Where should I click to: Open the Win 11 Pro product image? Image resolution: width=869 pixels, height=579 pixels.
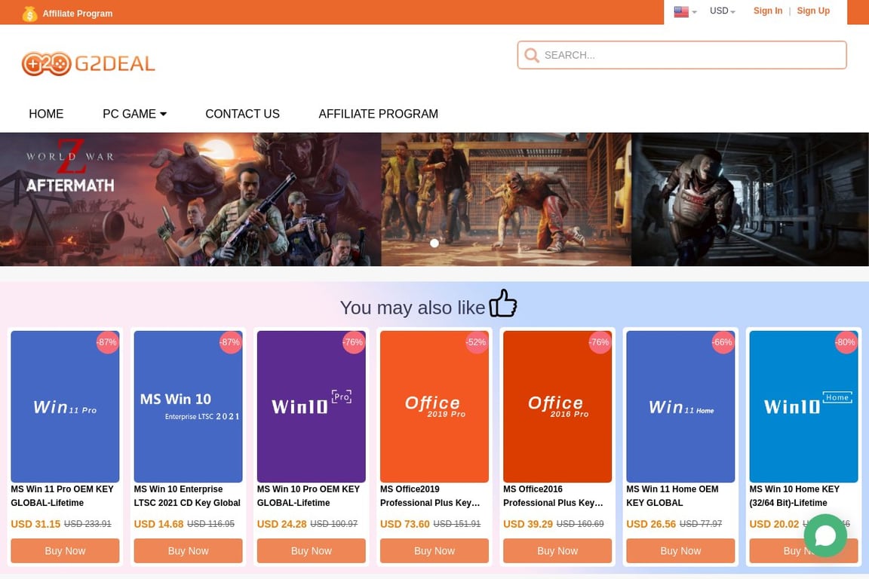click(x=65, y=406)
